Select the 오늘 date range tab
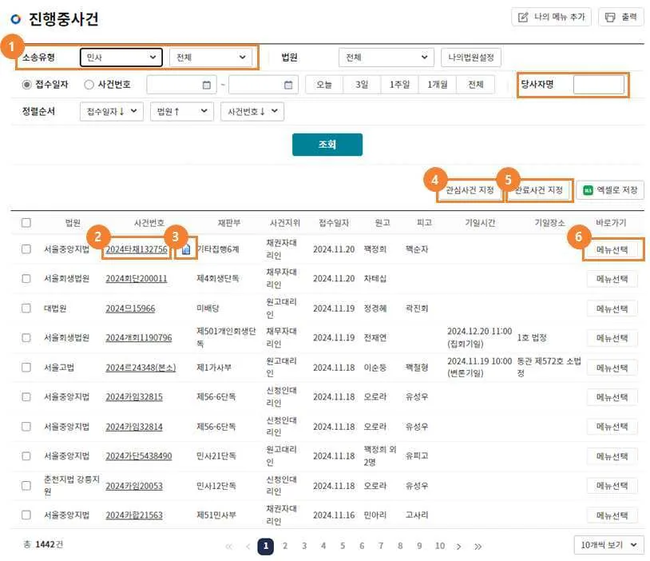 [324, 85]
